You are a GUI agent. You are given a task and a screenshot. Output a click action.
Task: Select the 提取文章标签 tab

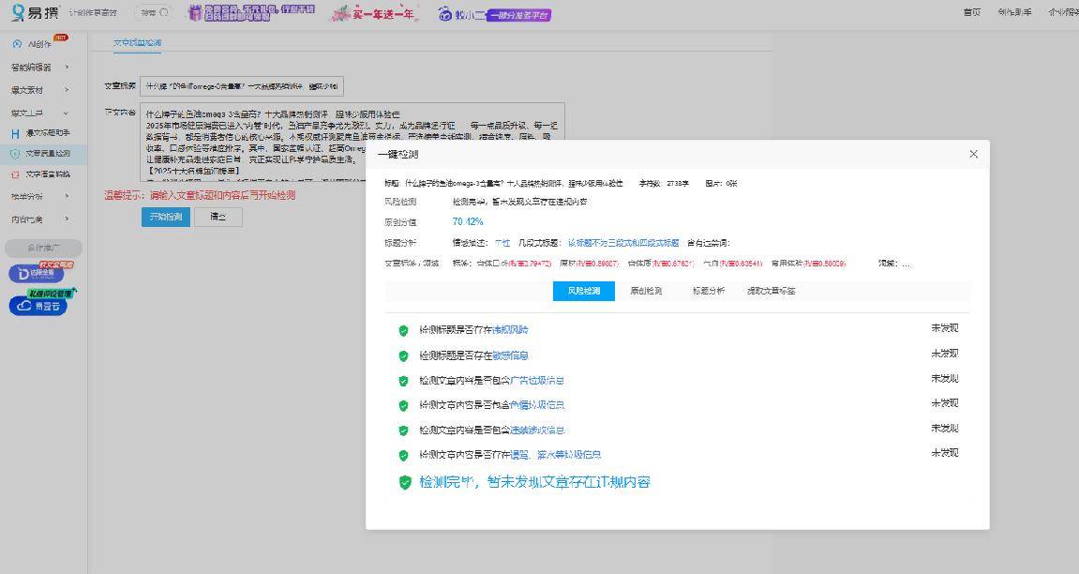click(x=771, y=291)
